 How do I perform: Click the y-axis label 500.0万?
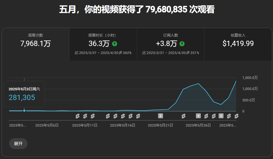click(249, 100)
